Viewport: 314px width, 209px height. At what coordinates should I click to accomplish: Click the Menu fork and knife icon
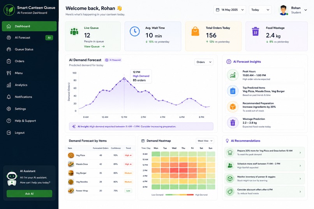[x=9, y=73]
